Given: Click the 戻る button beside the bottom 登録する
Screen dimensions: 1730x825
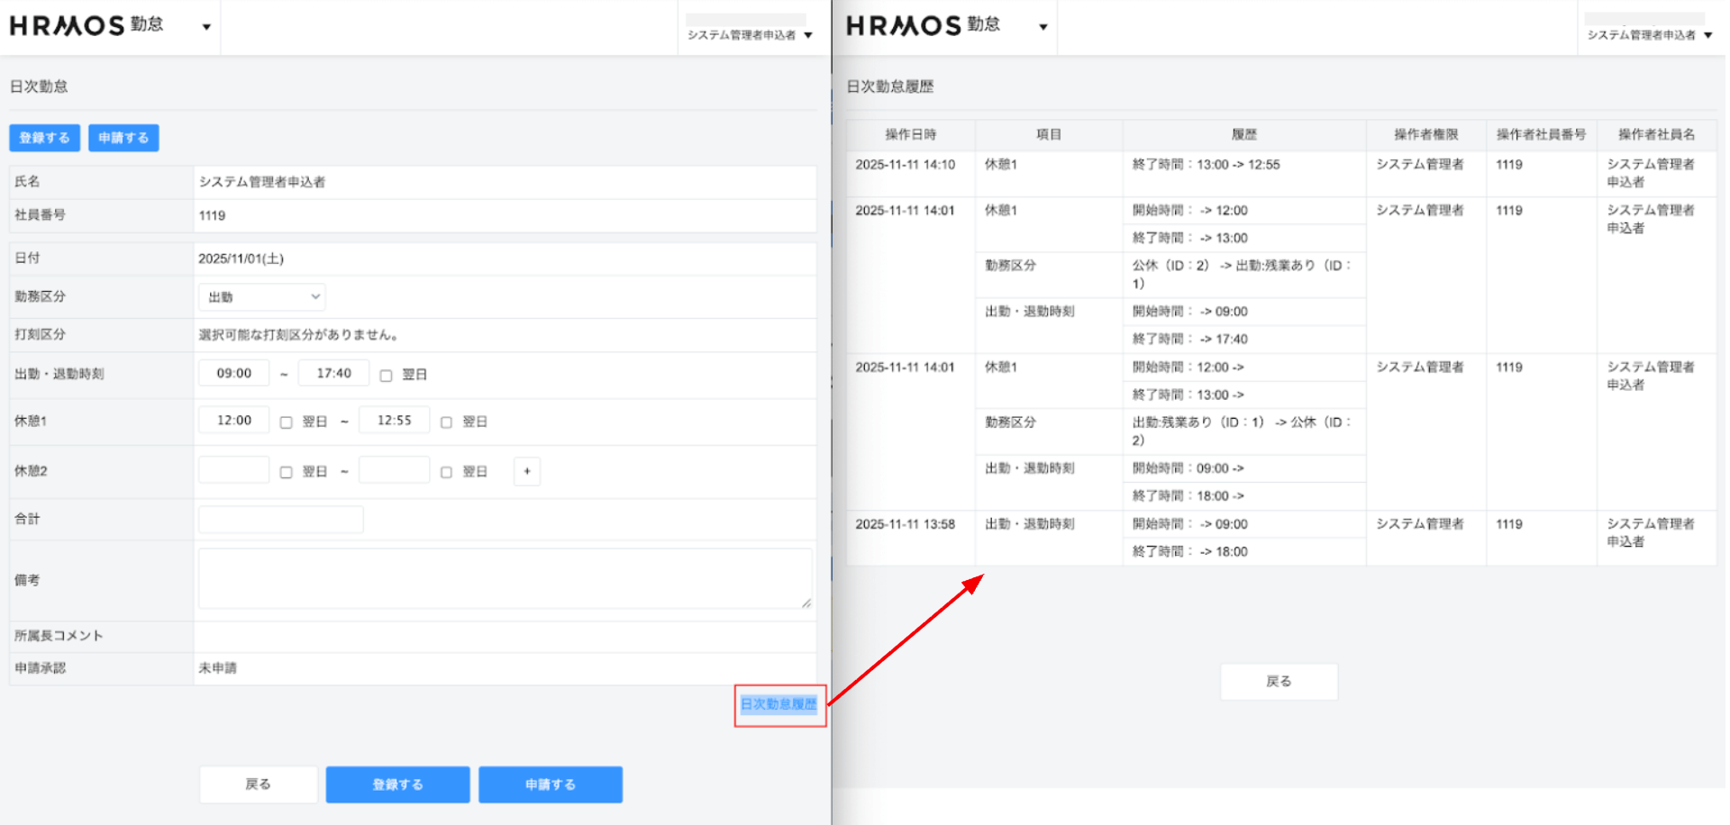Looking at the screenshot, I should (259, 784).
